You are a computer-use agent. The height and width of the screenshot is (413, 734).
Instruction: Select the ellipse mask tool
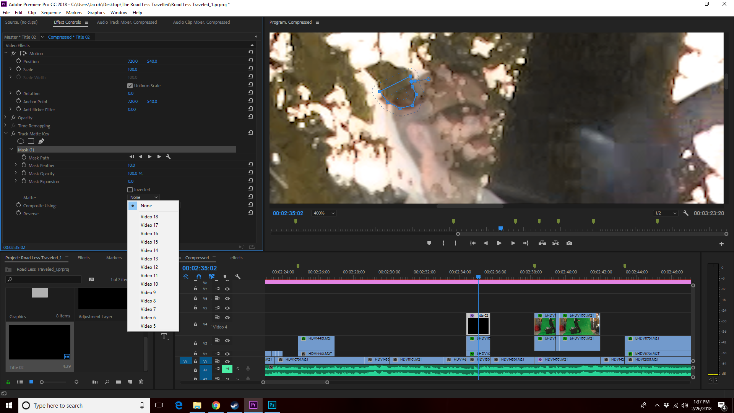pyautogui.click(x=21, y=141)
